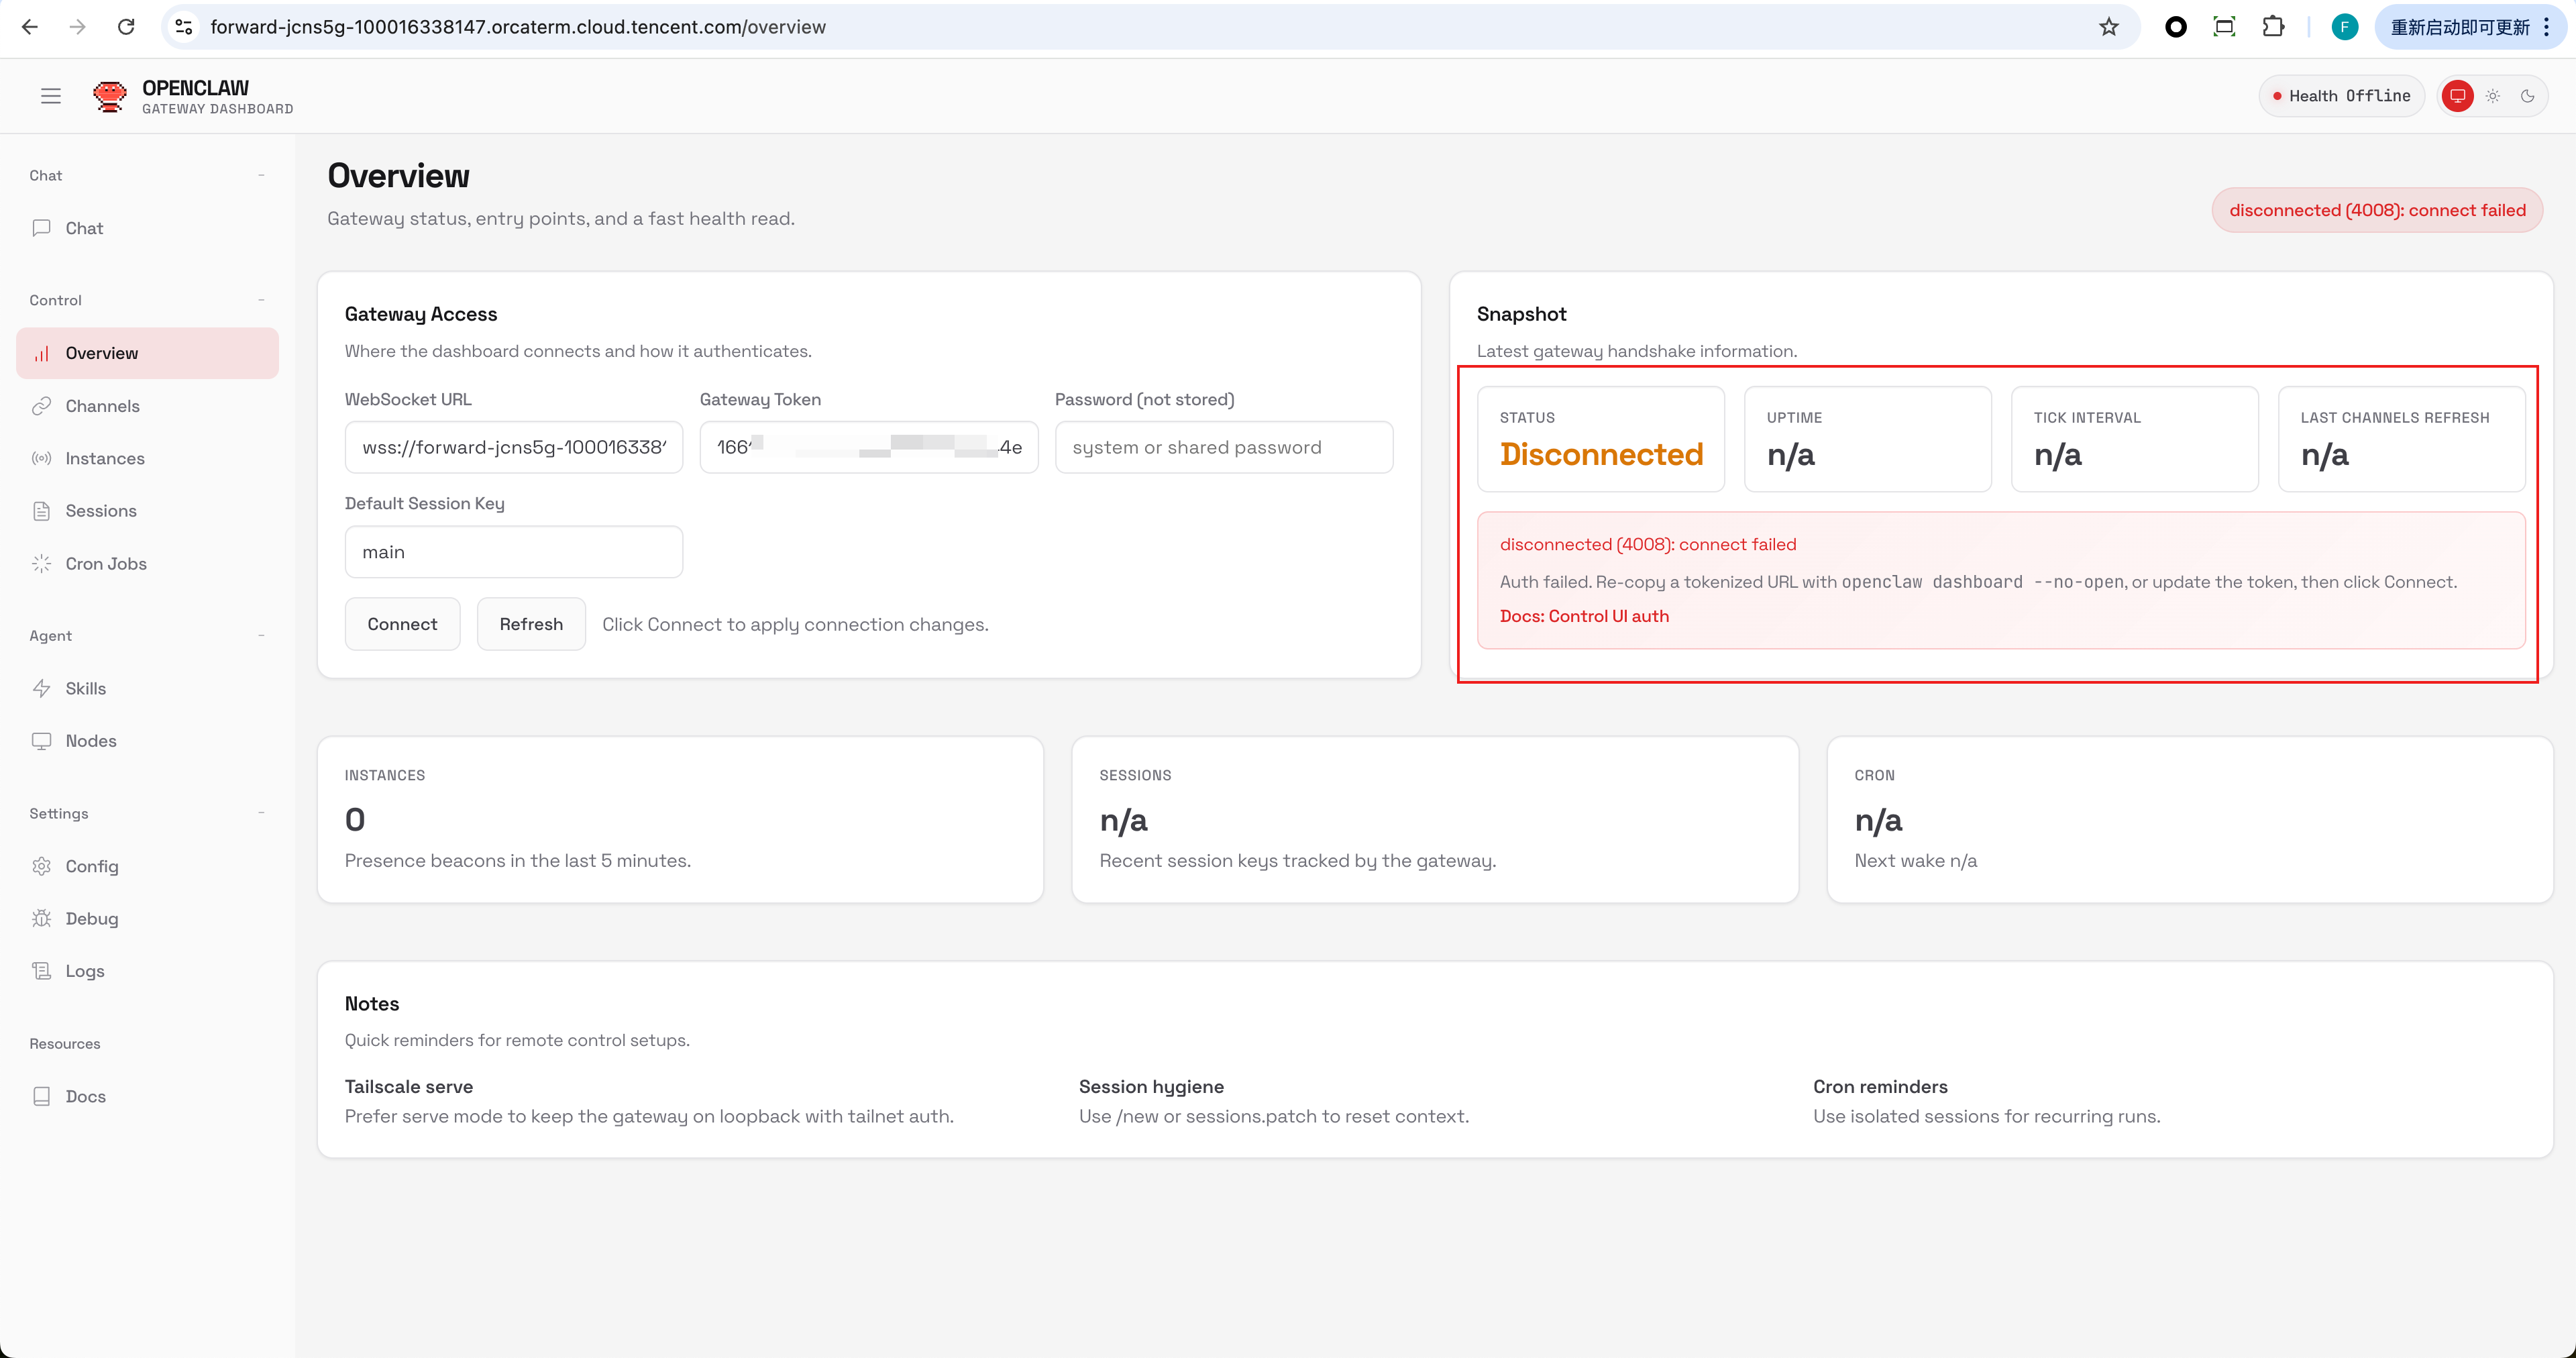This screenshot has height=1358, width=2576.
Task: Select system theme monitor toggle
Action: click(x=2457, y=96)
